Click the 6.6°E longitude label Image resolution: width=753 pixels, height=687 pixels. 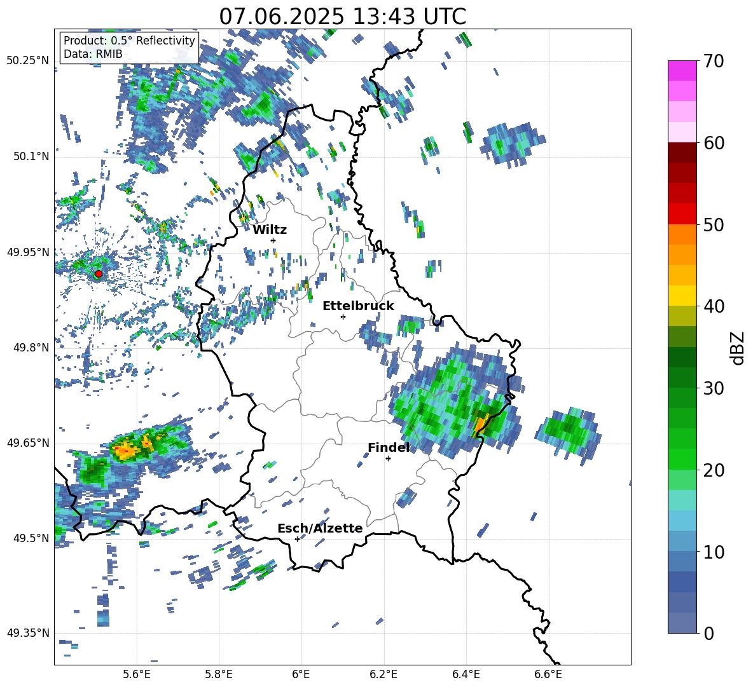pos(548,674)
